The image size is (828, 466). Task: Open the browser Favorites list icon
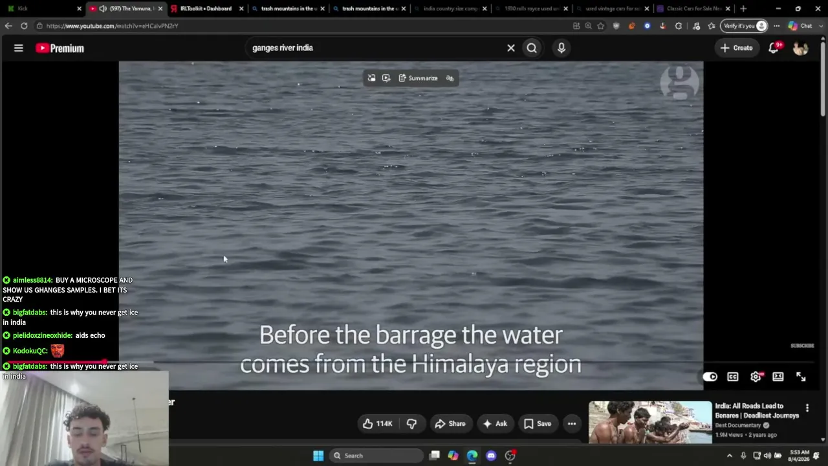click(x=712, y=26)
